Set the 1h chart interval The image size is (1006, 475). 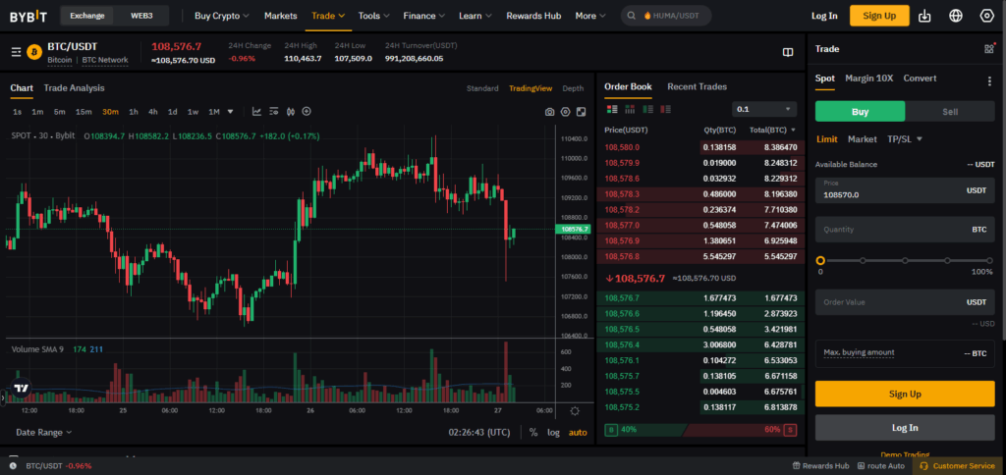[134, 112]
